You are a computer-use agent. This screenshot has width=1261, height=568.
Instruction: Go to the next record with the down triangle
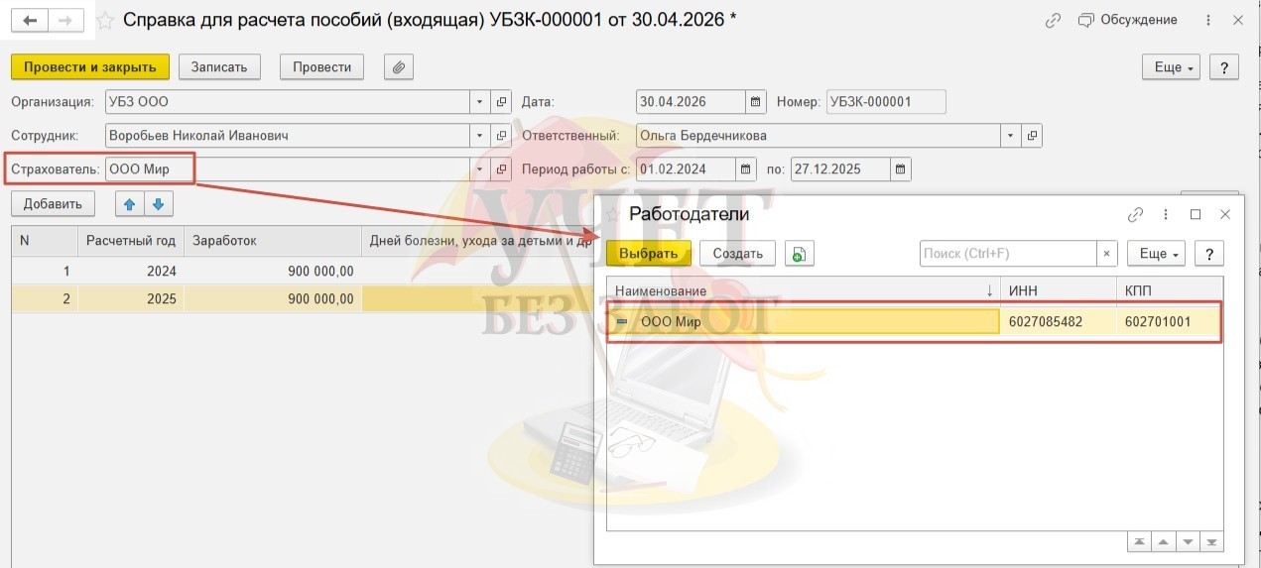(1188, 542)
